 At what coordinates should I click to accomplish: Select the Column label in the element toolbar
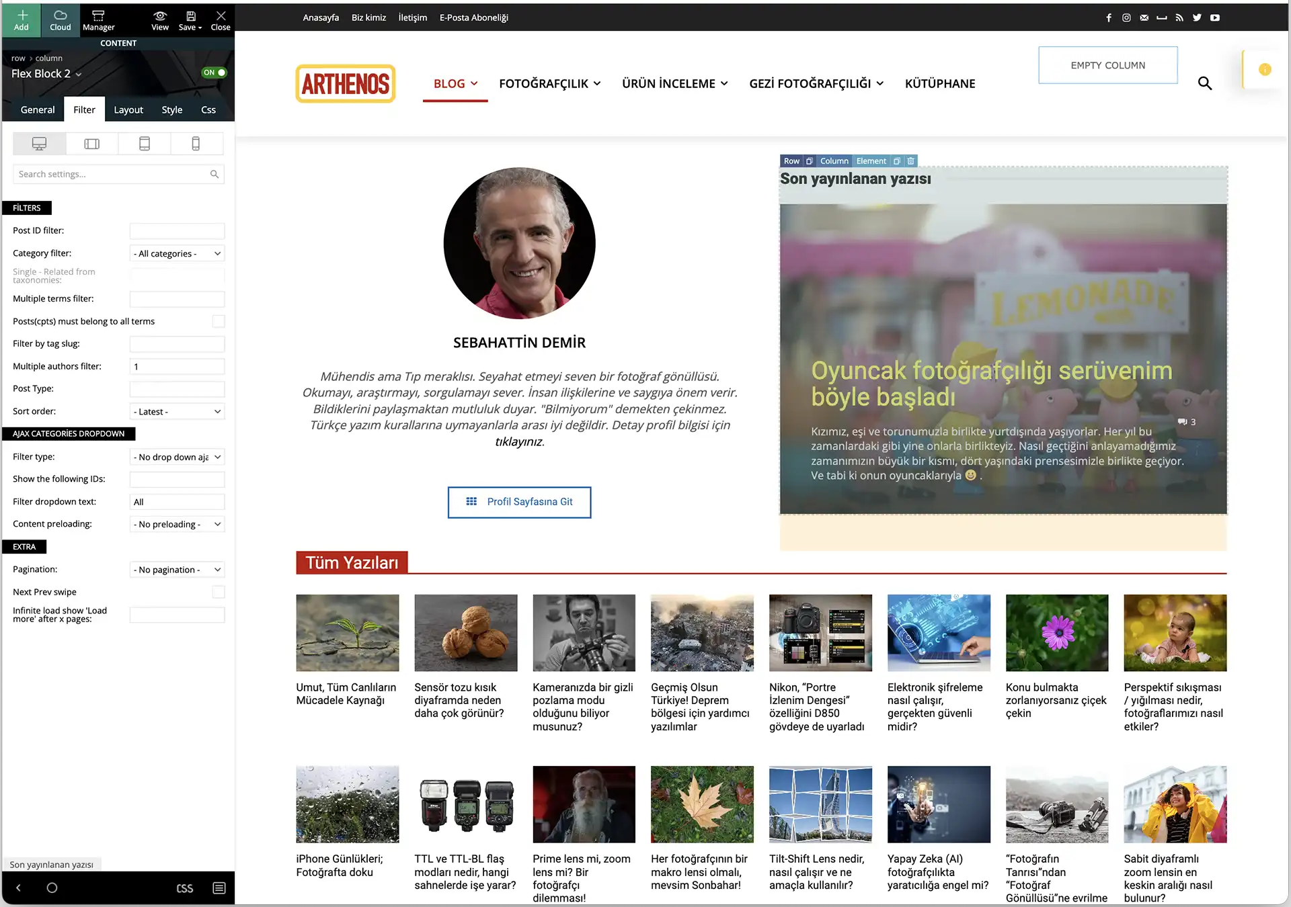pyautogui.click(x=834, y=161)
